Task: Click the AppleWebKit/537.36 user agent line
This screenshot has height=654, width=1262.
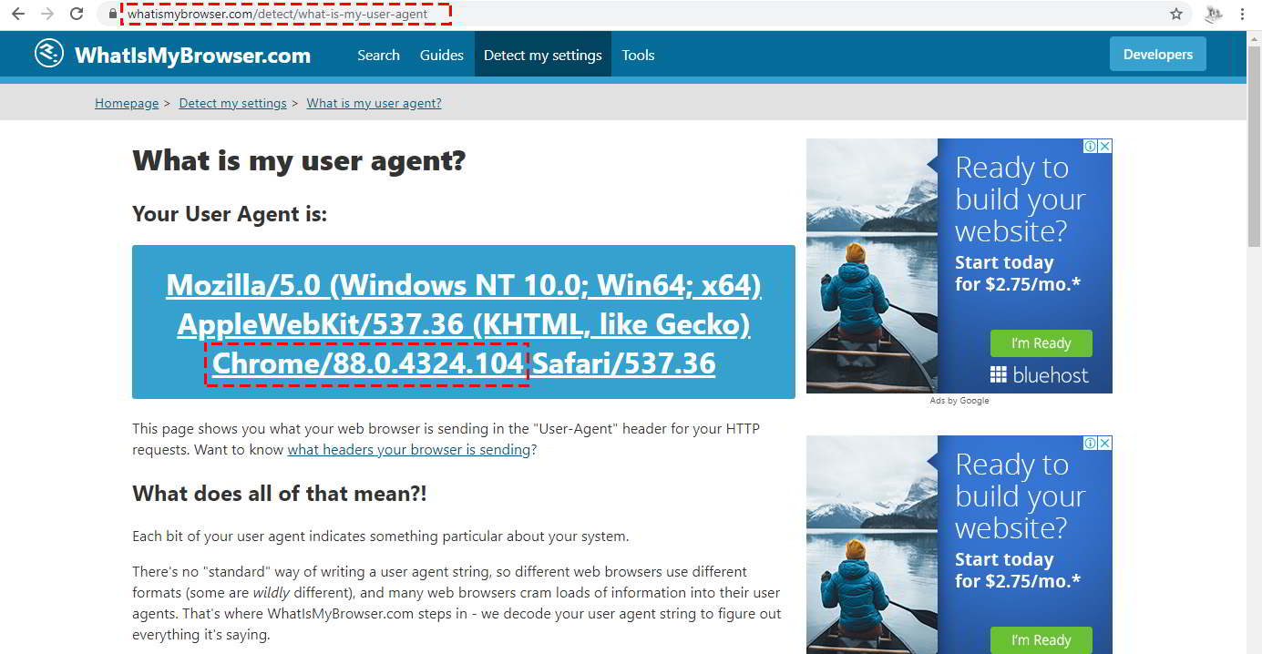Action: click(464, 324)
